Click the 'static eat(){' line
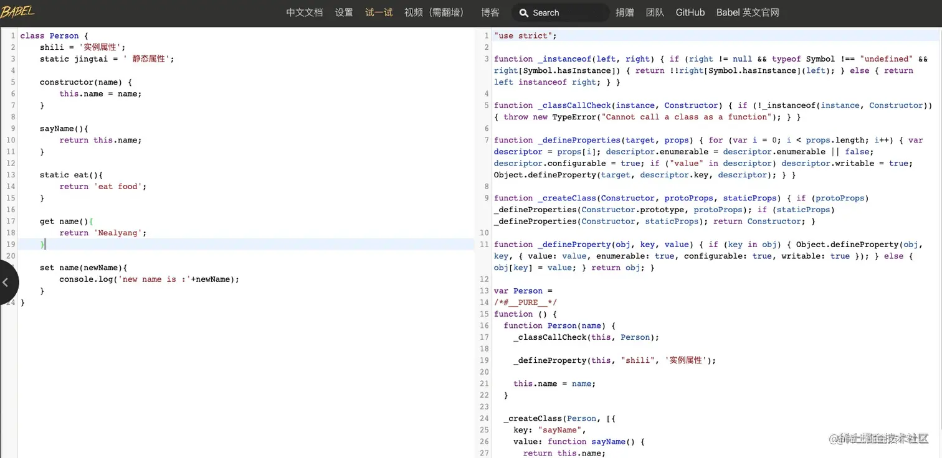This screenshot has width=942, height=458. tap(71, 175)
